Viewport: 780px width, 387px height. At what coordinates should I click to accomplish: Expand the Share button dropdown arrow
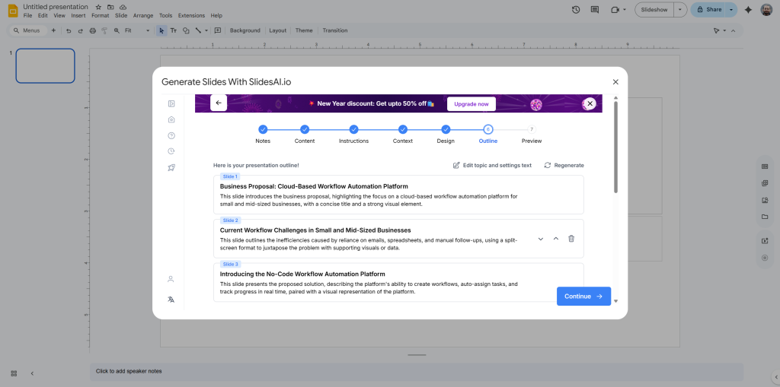731,10
